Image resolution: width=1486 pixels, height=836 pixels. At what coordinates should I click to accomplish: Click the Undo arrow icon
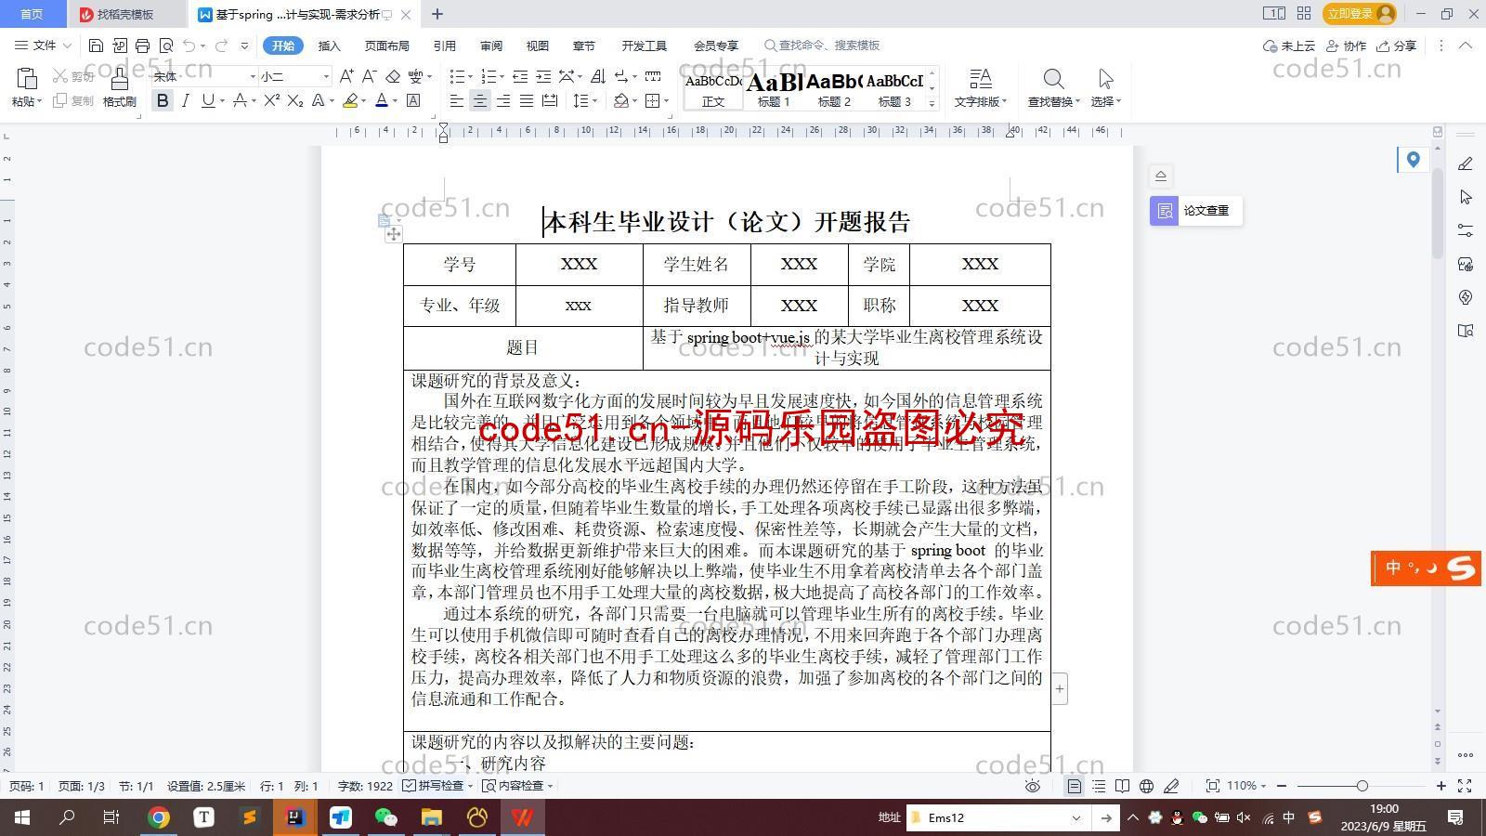[189, 46]
